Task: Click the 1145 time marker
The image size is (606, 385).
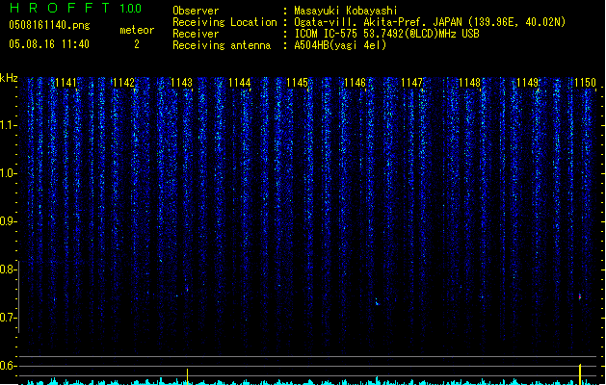Action: (297, 83)
